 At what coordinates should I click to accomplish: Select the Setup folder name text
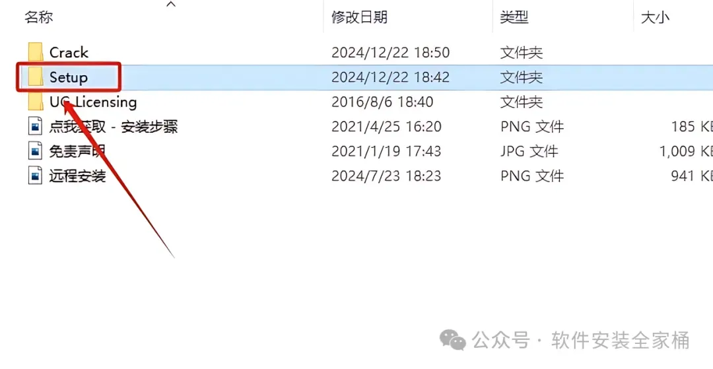point(68,78)
